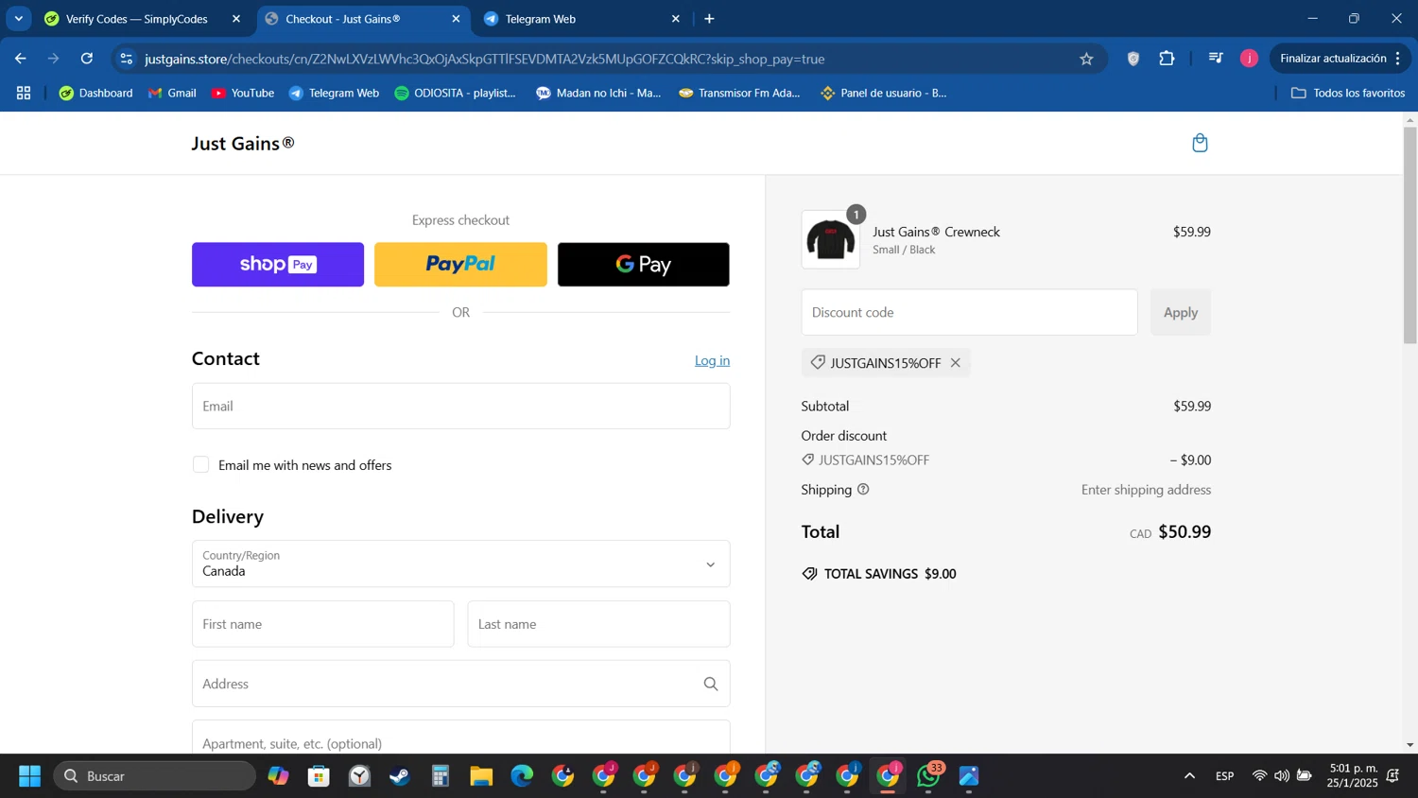The width and height of the screenshot is (1418, 798).
Task: Pay with Shop Pay express checkout
Action: (x=278, y=265)
